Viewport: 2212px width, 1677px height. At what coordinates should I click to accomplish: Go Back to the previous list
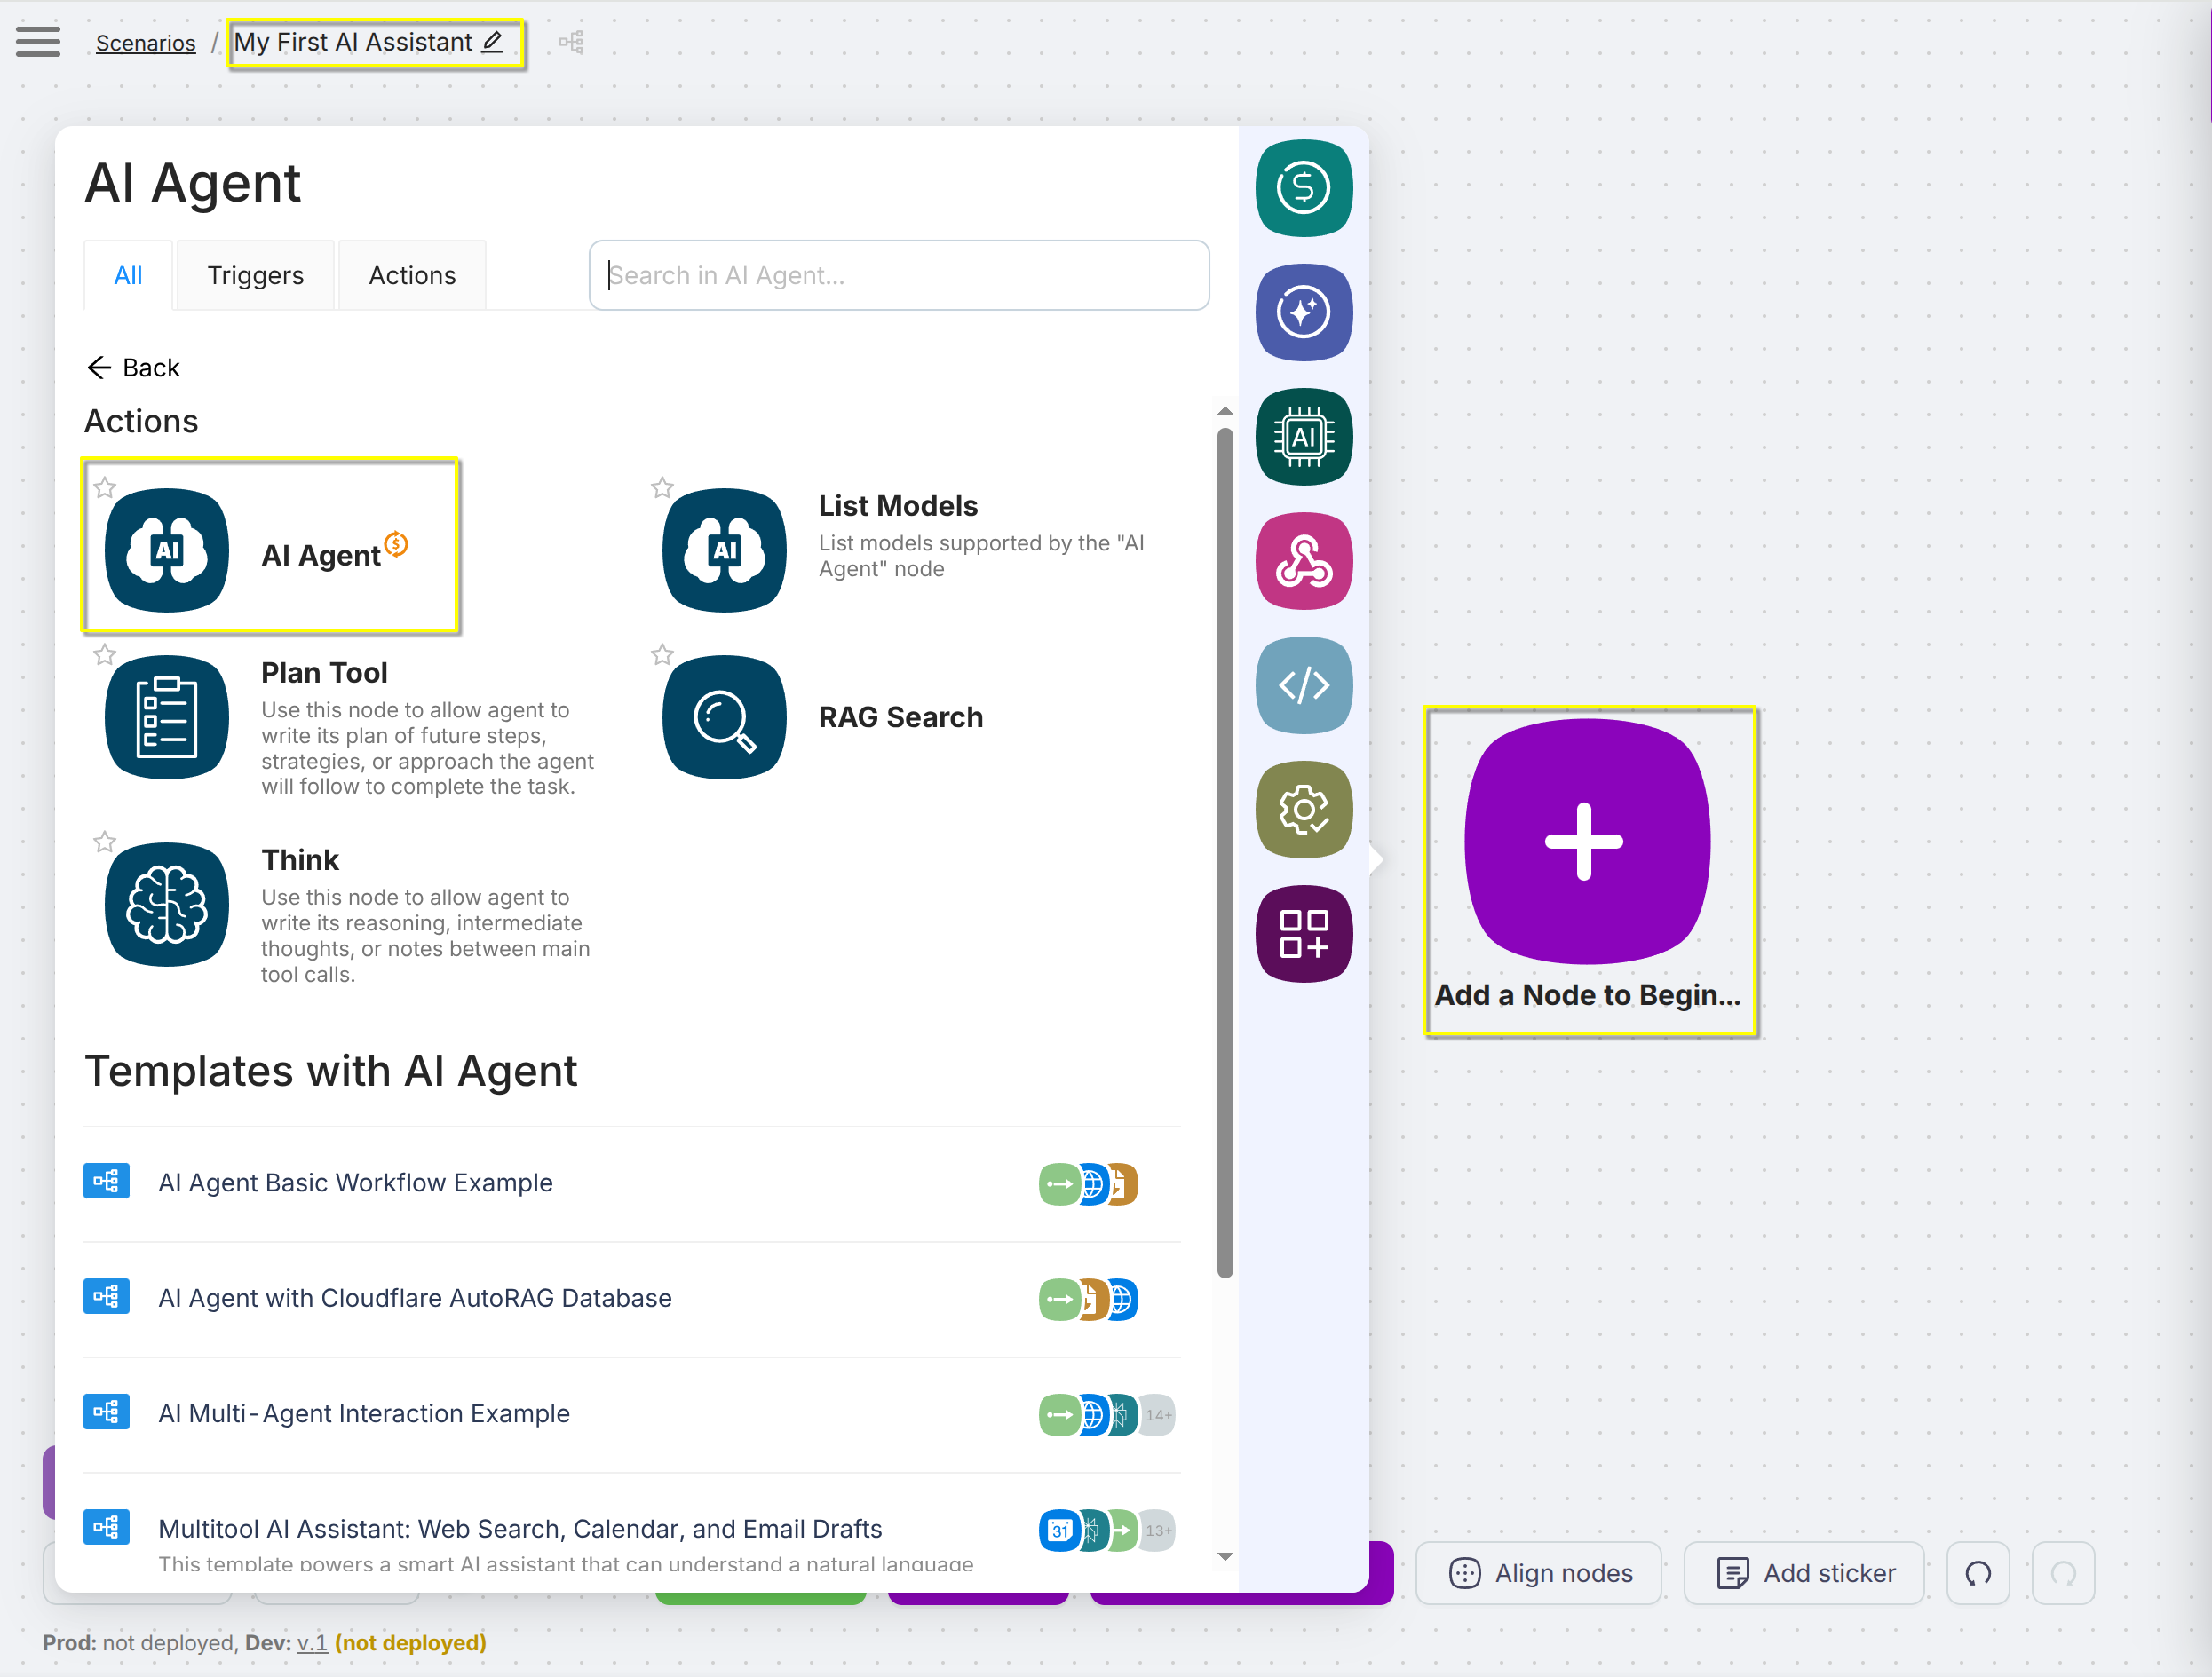[134, 368]
